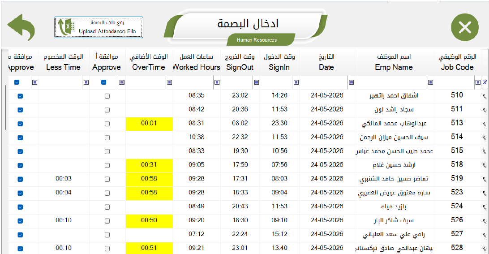Uncheck the leftmost Approve checkbox for employee 510

[20, 96]
